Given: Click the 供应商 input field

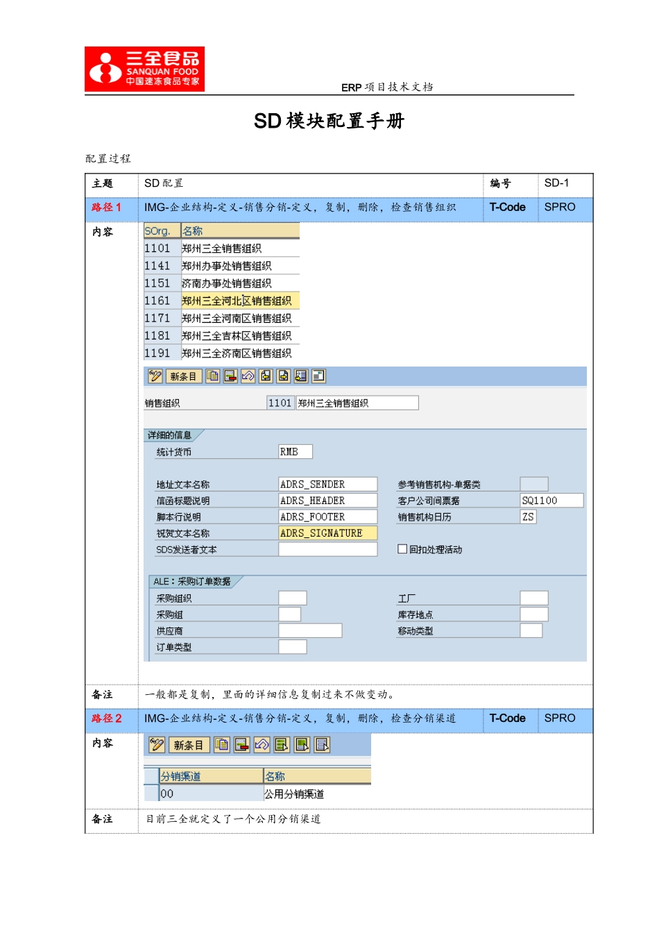Looking at the screenshot, I should click(310, 630).
